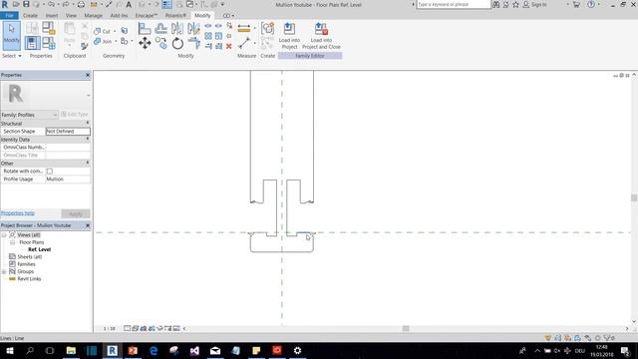The image size is (638, 359).
Task: Click the keyword search field
Action: [x=454, y=4]
